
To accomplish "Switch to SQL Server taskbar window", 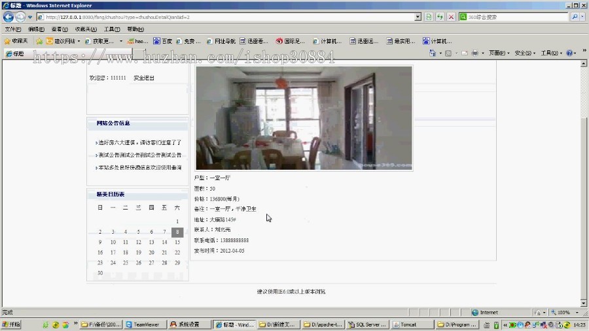I will pyautogui.click(x=367, y=324).
